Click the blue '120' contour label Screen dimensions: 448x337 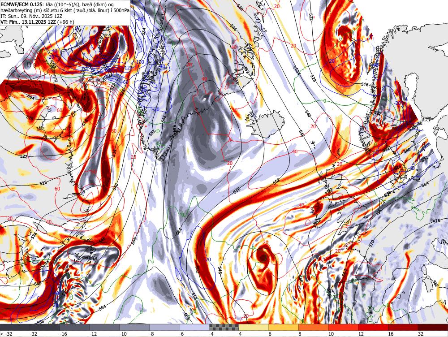[128, 68]
